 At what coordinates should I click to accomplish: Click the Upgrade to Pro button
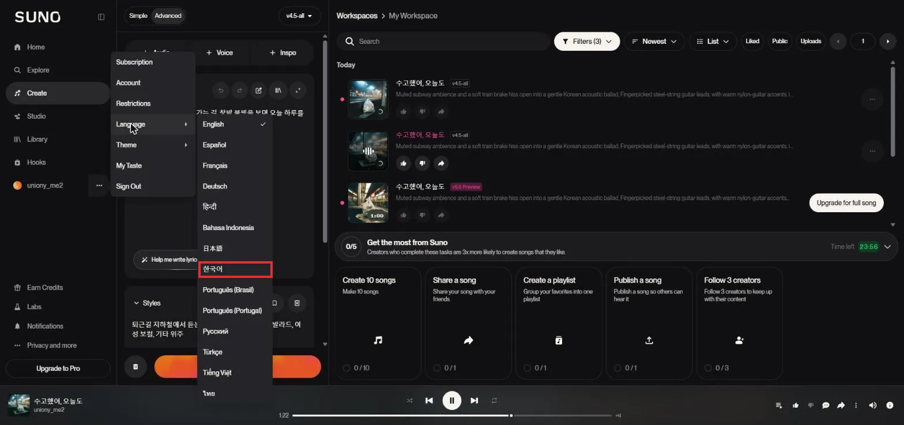point(58,368)
